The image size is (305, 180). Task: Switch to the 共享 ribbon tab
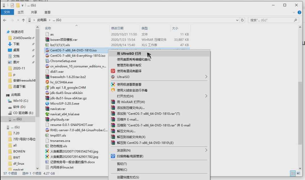(34, 12)
